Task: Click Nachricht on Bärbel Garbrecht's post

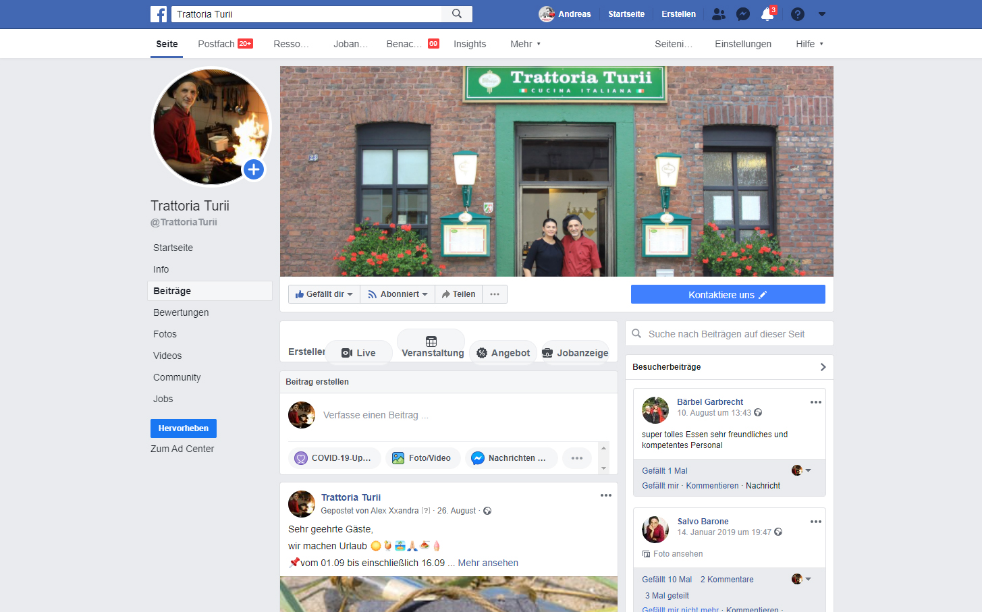Action: [x=763, y=486]
